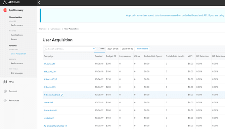
Task: Click the AppDiscovery red circle icon
Action: (x=5, y=10)
